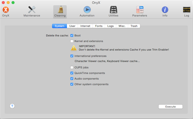Go to the Automation section
The width and height of the screenshot is (193, 119).
[87, 10]
